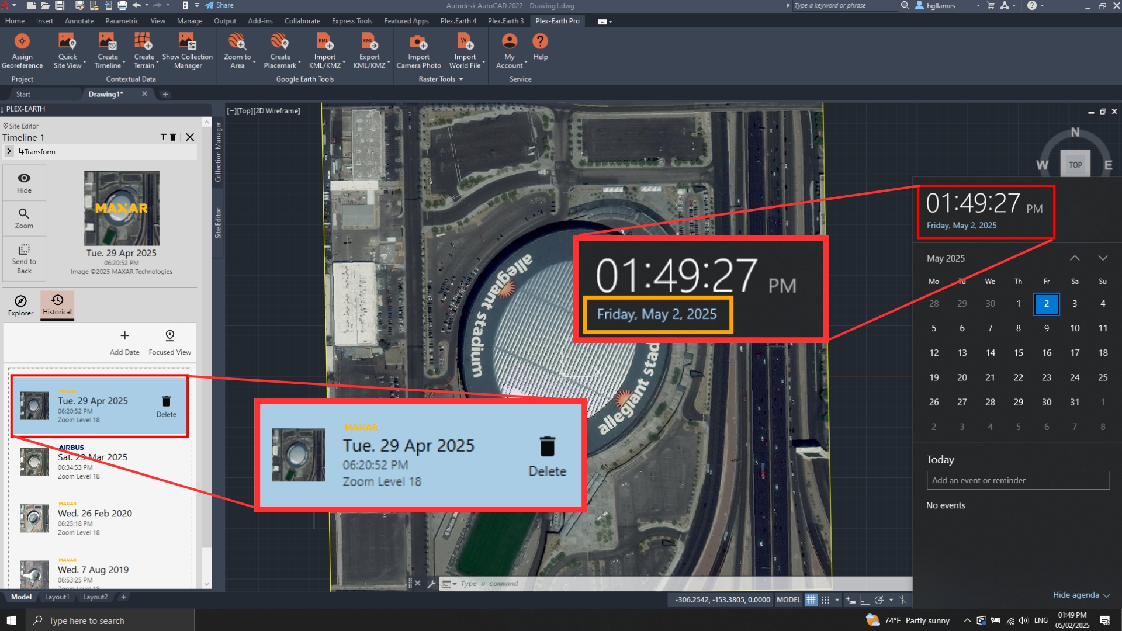Toggle the Hide eye button for the timeline
The height and width of the screenshot is (631, 1122).
pos(24,182)
